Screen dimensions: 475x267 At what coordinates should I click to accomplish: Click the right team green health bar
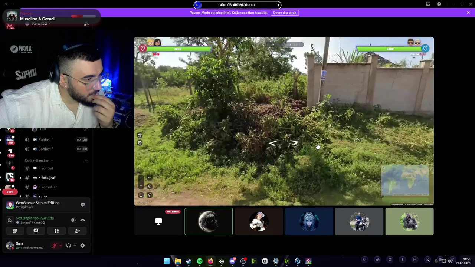(390, 49)
